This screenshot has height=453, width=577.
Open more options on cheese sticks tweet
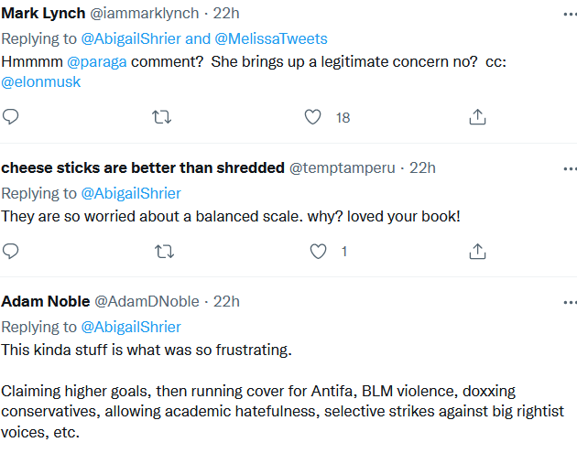[570, 169]
